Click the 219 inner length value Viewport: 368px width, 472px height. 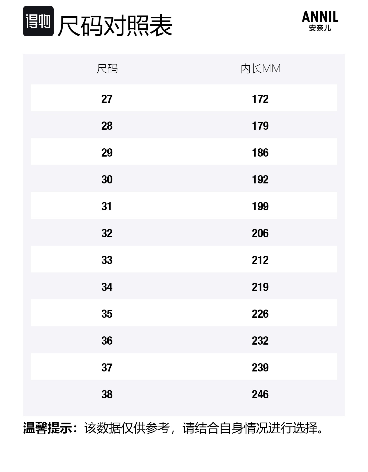click(260, 287)
